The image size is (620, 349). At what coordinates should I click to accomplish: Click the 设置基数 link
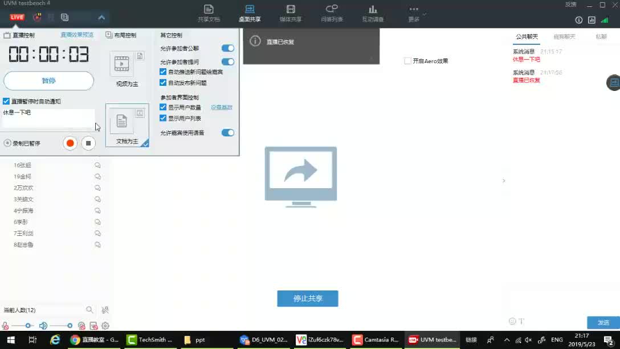(x=222, y=107)
